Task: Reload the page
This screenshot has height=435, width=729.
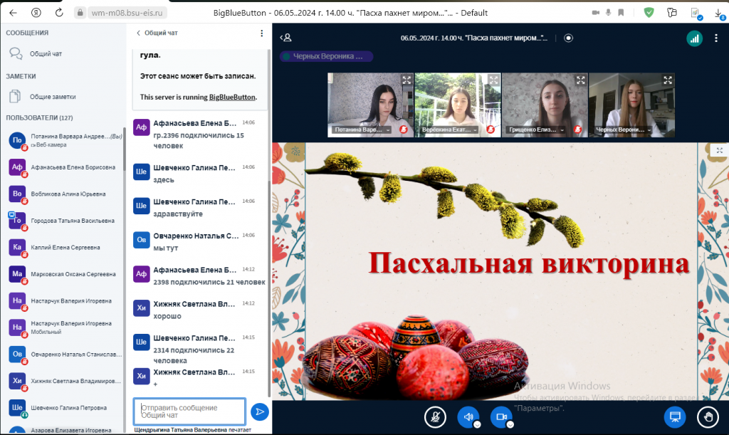Action: 59,13
